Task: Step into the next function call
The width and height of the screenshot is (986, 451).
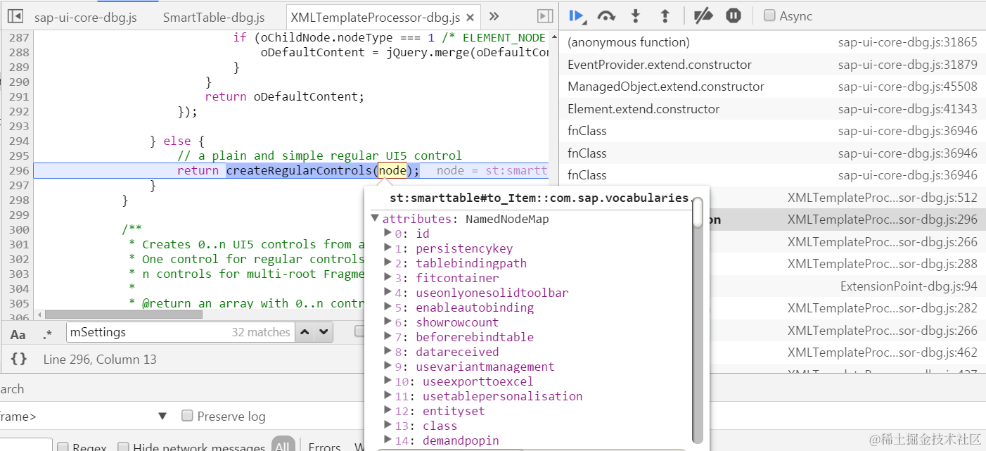Action: coord(636,15)
